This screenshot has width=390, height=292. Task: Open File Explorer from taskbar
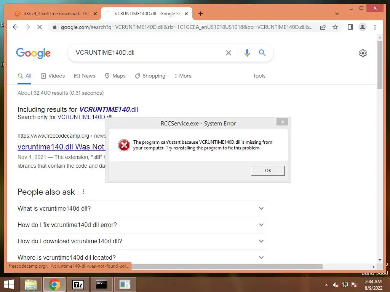click(x=30, y=284)
